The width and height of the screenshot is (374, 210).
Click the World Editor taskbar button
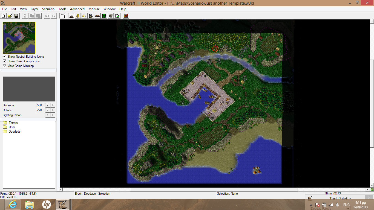[63, 205]
